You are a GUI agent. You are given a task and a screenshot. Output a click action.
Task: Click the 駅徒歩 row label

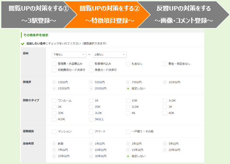click(27, 82)
